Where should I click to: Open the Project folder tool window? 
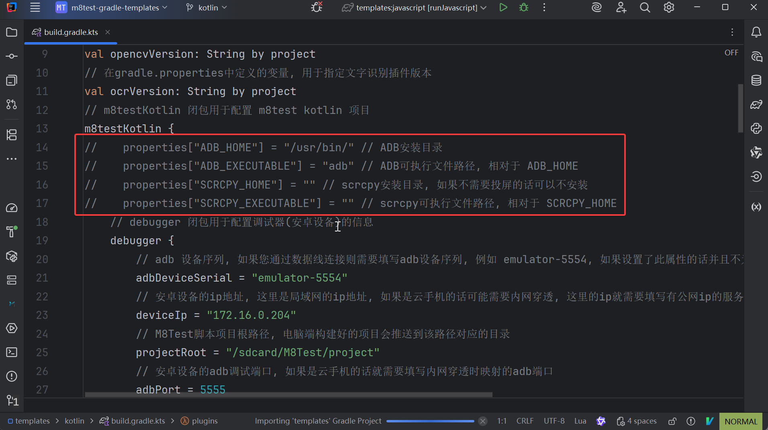click(12, 32)
